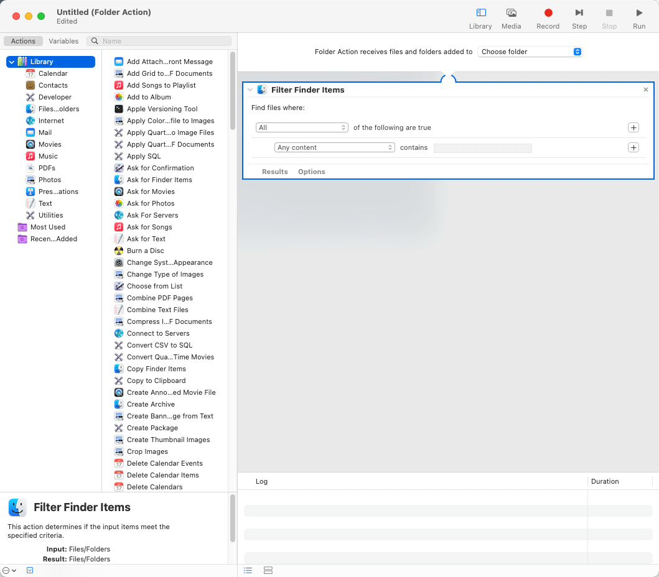Screen dimensions: 659x577
Task: Select the Create Thumbnail Images action
Action: click(162, 439)
